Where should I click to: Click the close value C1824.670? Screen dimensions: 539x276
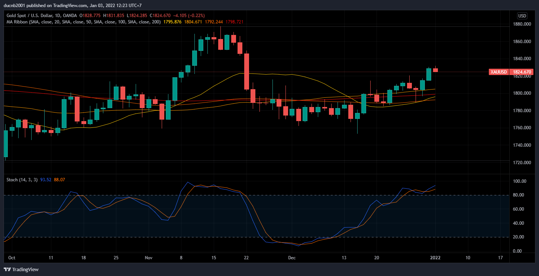coord(160,16)
